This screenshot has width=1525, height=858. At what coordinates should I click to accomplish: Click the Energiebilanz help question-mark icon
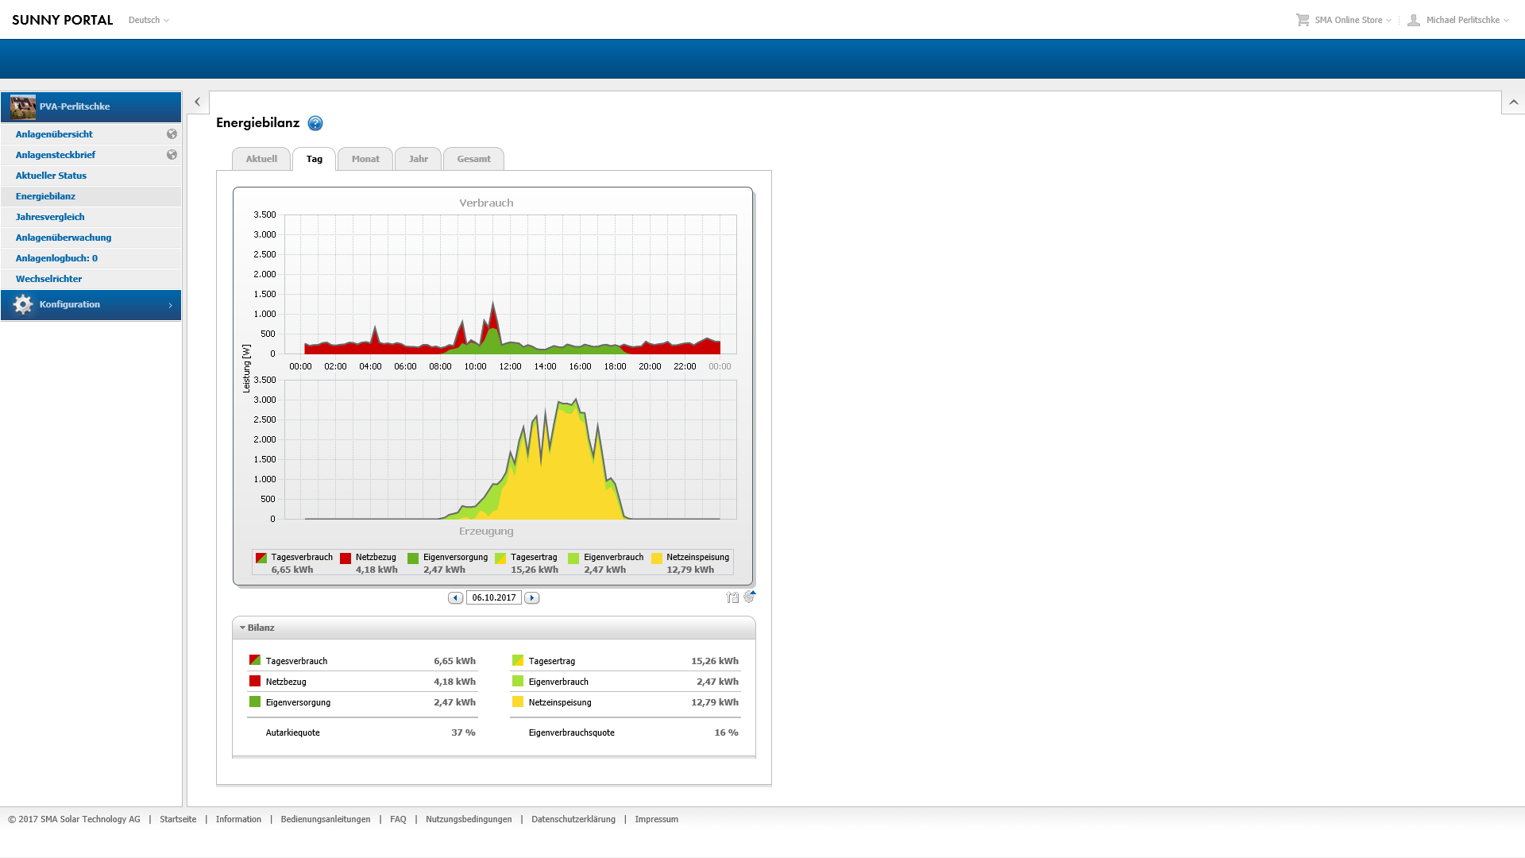pos(315,123)
